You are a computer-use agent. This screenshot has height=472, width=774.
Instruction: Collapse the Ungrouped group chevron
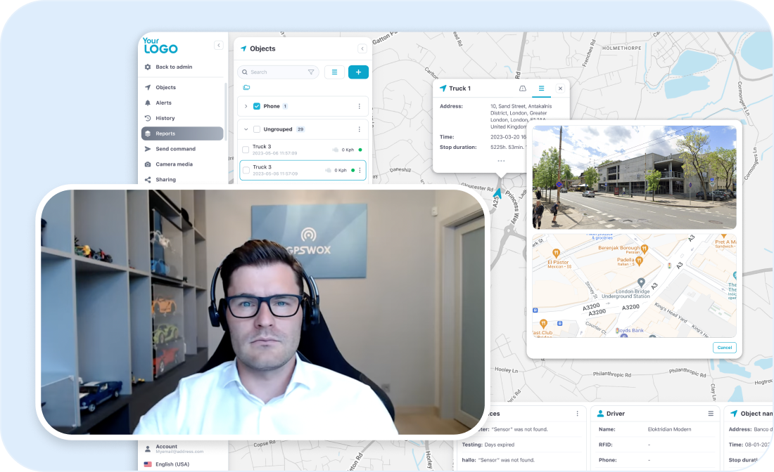pyautogui.click(x=246, y=129)
